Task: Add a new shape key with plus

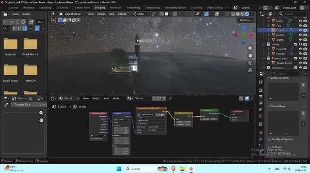Action: [303, 113]
